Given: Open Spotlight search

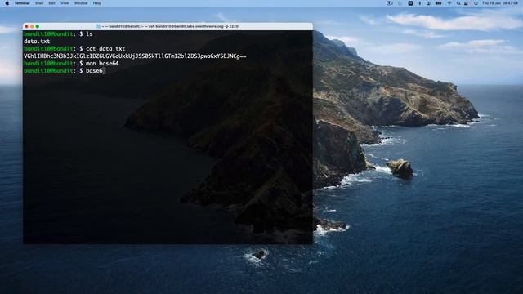Looking at the screenshot, I should coord(458,3).
